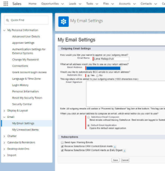165x171 pixels.
Task: Select No for Automatic Bcc
Action: tap(97, 75)
